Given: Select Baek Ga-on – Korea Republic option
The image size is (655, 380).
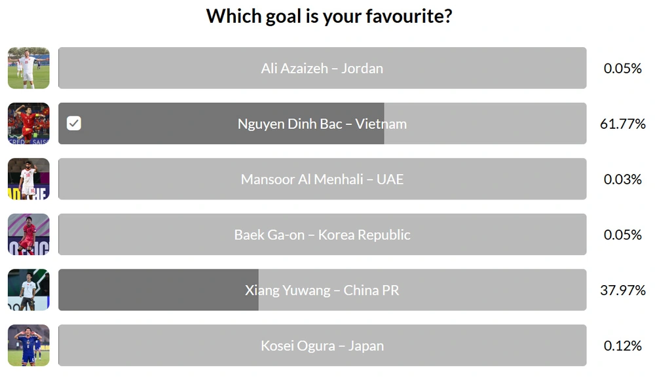Looking at the screenshot, I should click(322, 235).
